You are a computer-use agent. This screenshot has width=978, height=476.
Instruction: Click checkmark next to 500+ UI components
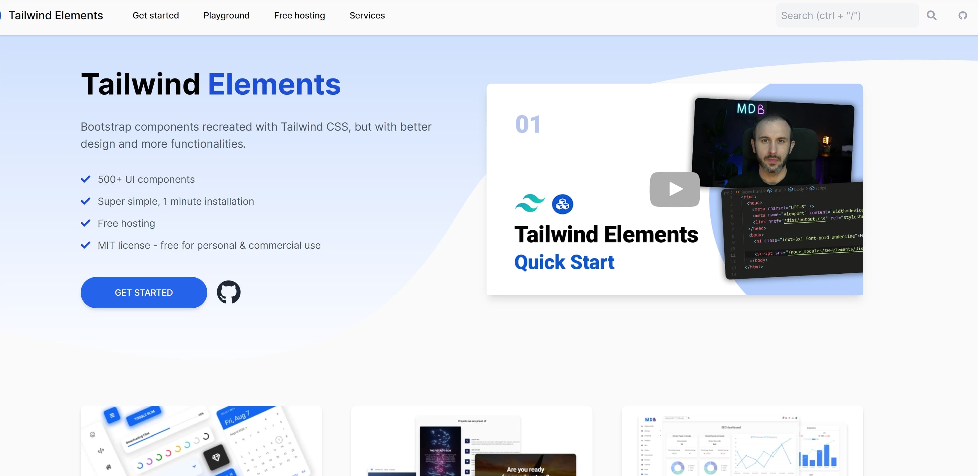85,179
